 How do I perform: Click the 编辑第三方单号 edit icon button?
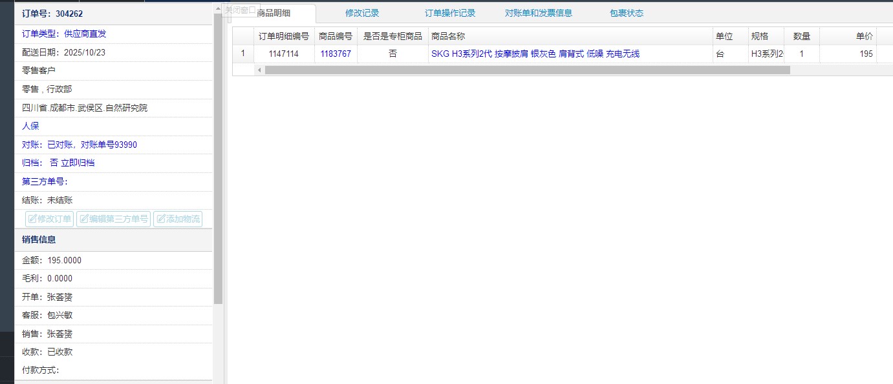pos(114,219)
